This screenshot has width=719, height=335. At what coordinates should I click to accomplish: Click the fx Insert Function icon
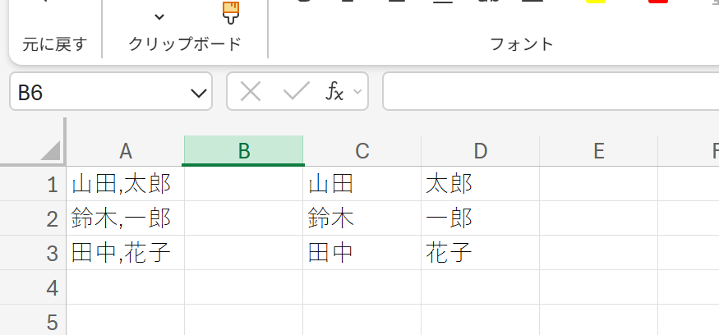tap(334, 91)
